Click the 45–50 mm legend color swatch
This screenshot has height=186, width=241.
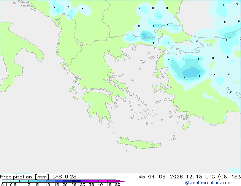pos(112,181)
